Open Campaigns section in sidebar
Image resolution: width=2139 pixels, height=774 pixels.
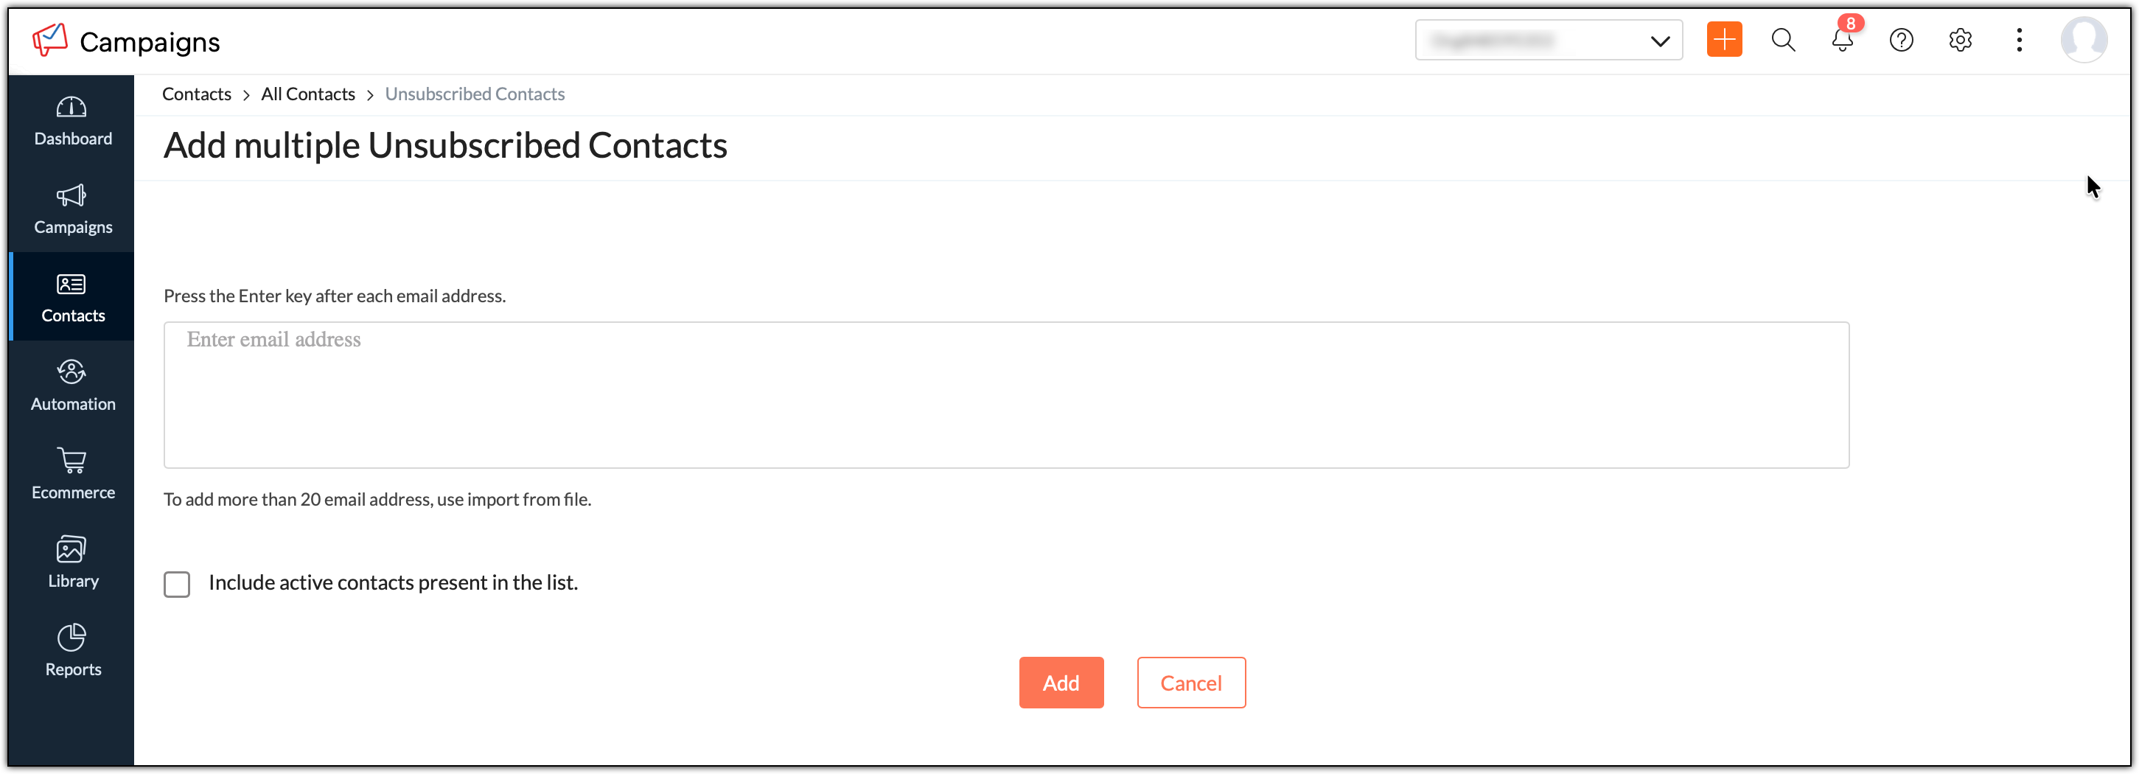(72, 209)
